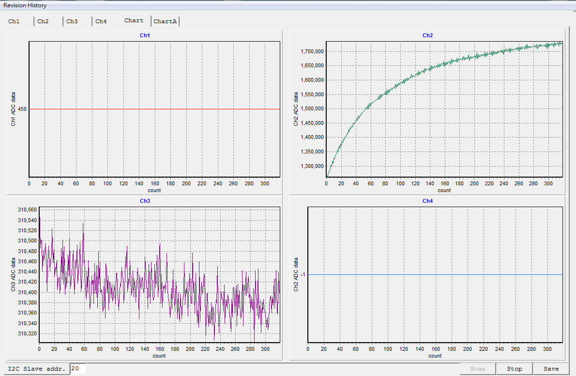This screenshot has height=376, width=576.
Task: Click the 310,420 y-axis tick
Action: tap(28, 282)
